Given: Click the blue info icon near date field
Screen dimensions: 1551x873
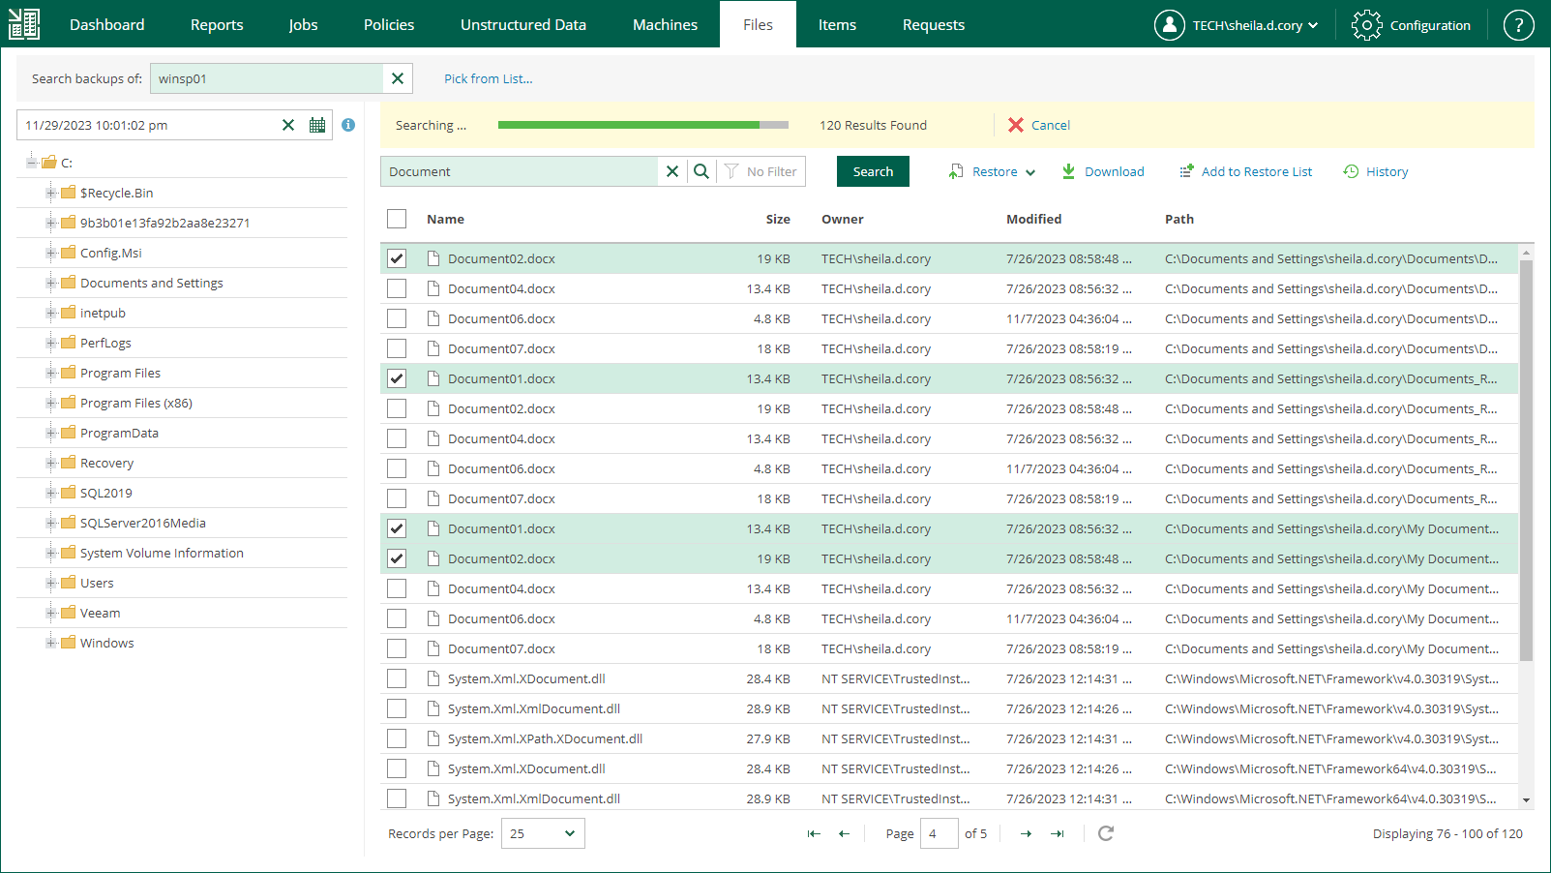Looking at the screenshot, I should 348,125.
